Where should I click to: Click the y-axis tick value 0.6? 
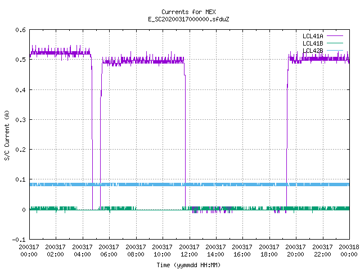coord(20,30)
